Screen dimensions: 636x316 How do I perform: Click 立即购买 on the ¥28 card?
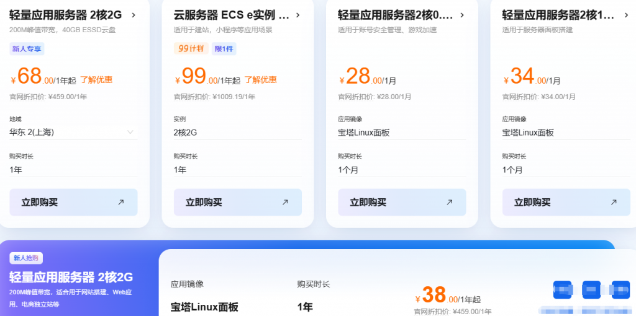402,203
